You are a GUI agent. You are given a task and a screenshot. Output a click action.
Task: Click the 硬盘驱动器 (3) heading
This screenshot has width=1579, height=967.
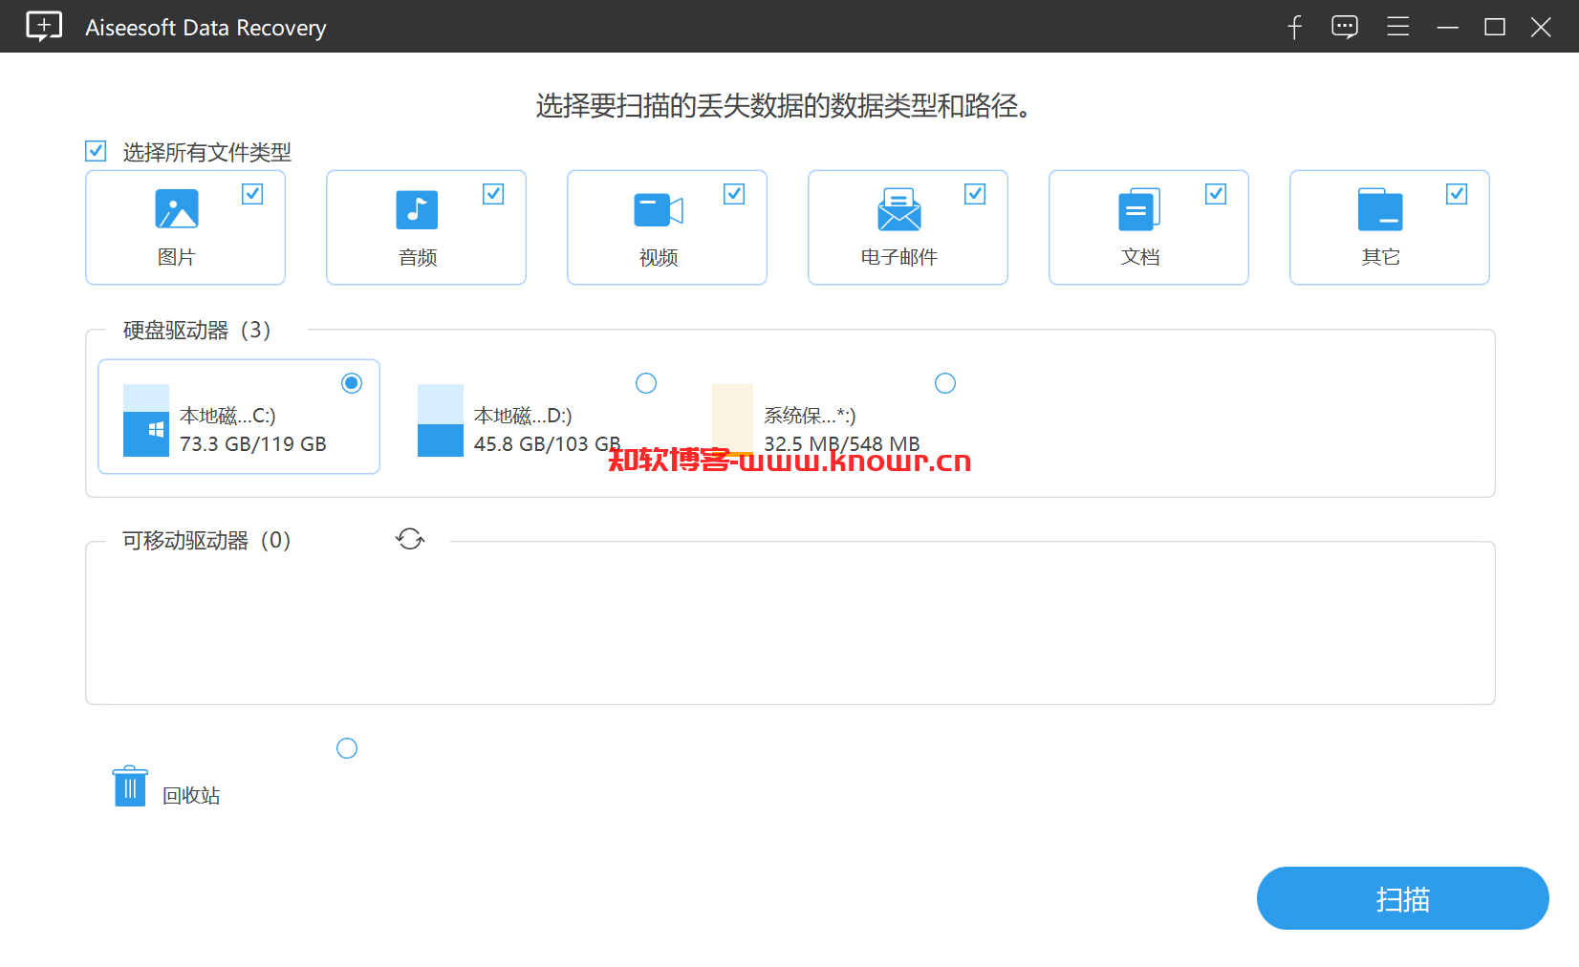(197, 331)
